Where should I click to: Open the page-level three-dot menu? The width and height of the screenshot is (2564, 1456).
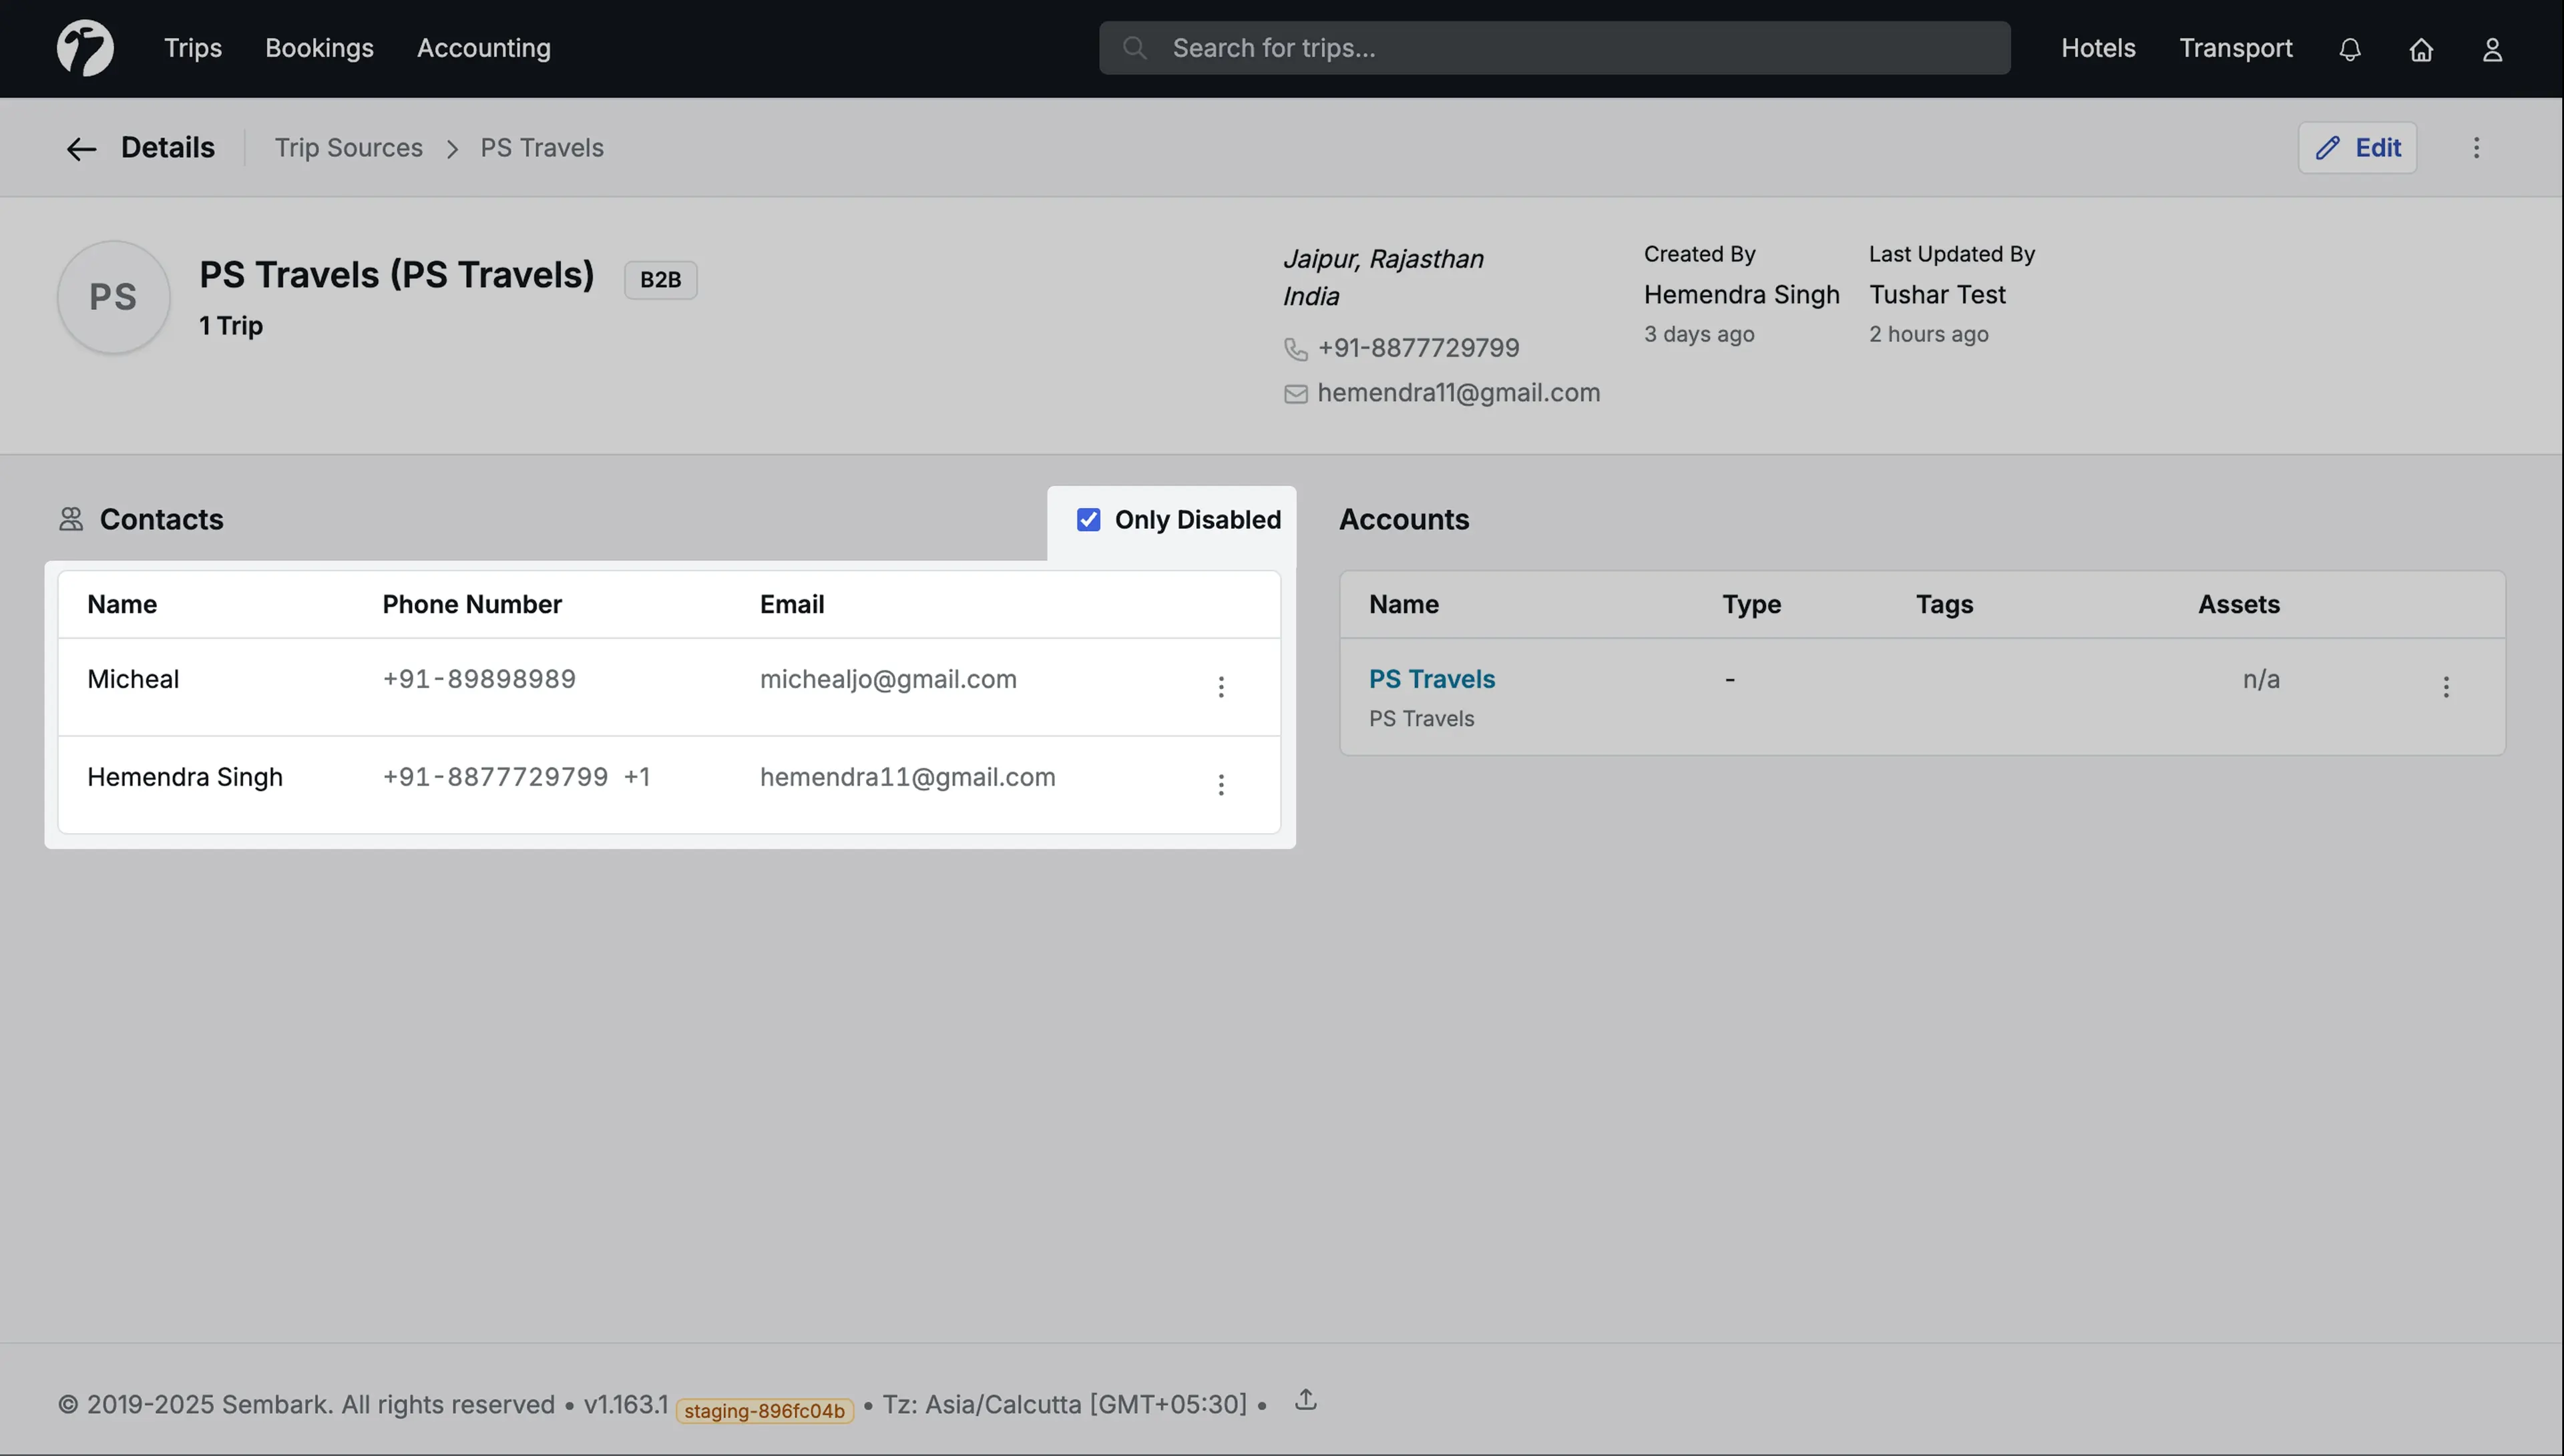[x=2477, y=147]
